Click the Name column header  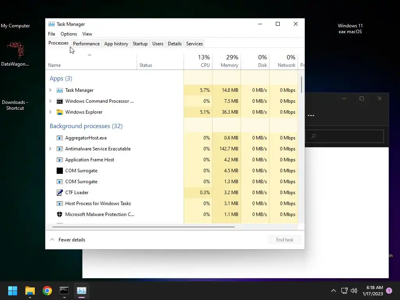91,61
